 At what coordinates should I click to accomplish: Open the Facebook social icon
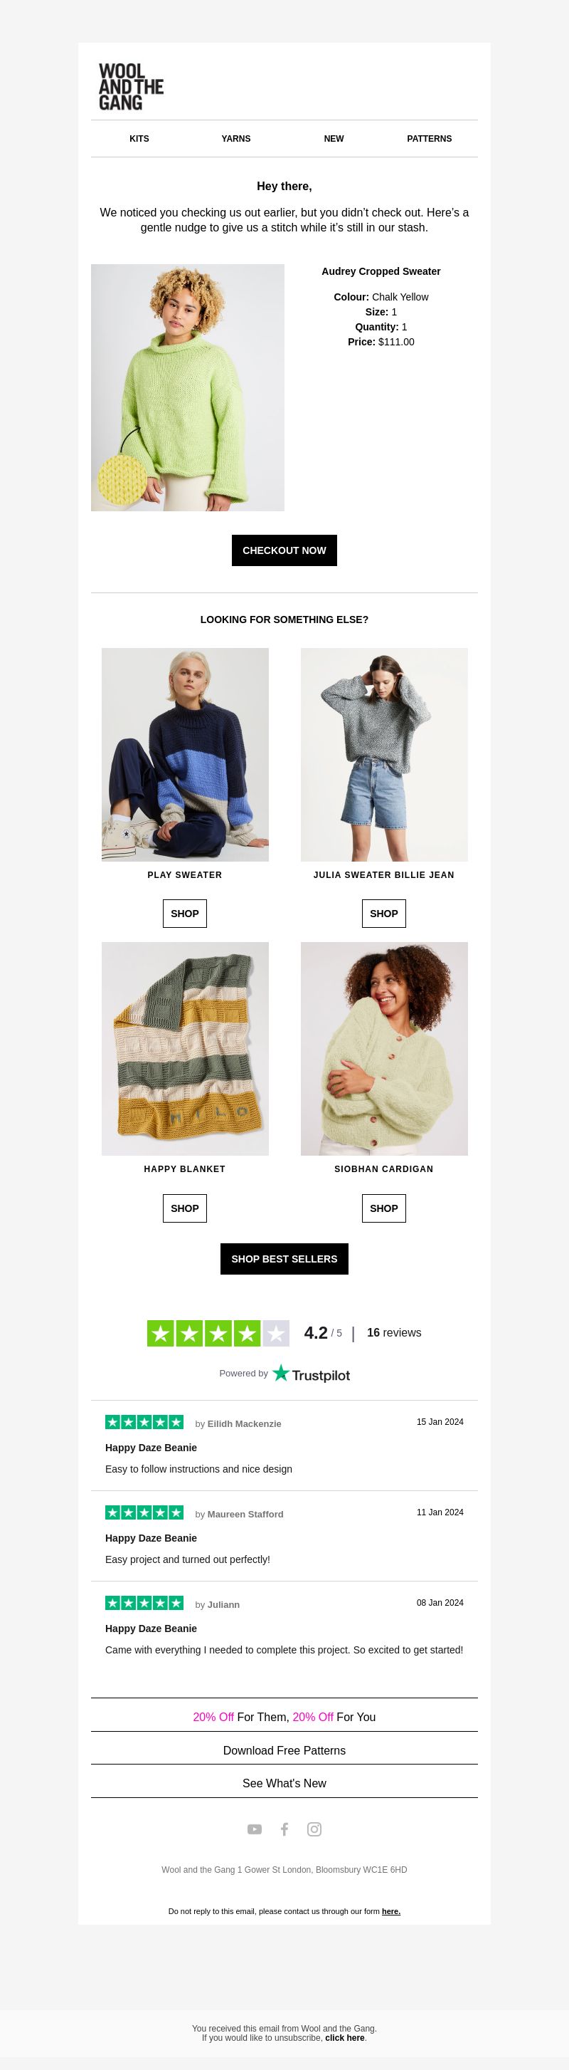(x=284, y=1829)
